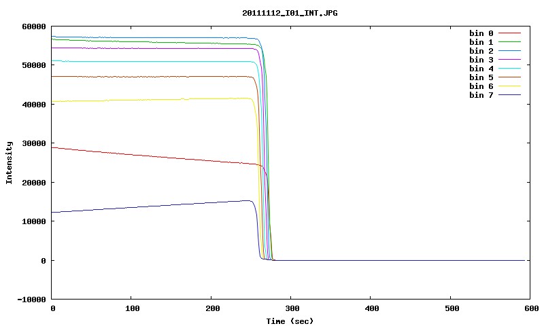544x326 pixels.
Task: Click the 'bin 7' legend label
Action: click(481, 95)
